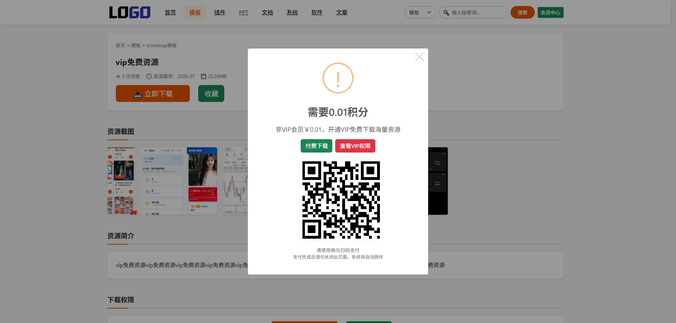Click the 资源截图 section heading
The height and width of the screenshot is (323, 676).
121,131
